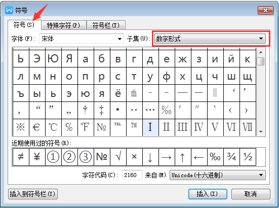Image resolution: width=279 pixels, height=208 pixels.
Task: Select the °C degree Celsius symbol
Action: [x=53, y=127]
